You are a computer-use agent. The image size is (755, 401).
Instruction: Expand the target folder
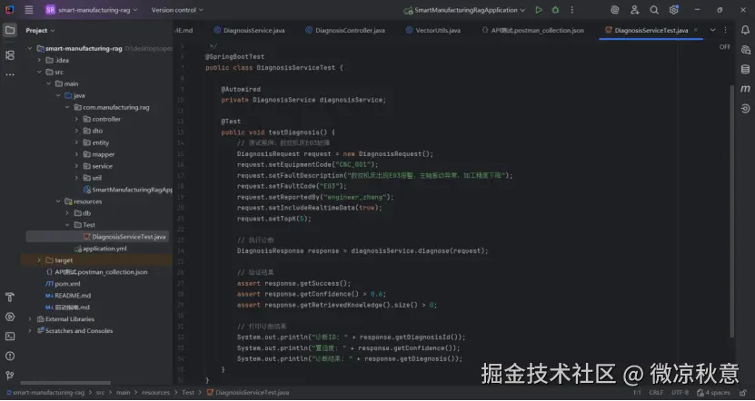[x=39, y=260]
